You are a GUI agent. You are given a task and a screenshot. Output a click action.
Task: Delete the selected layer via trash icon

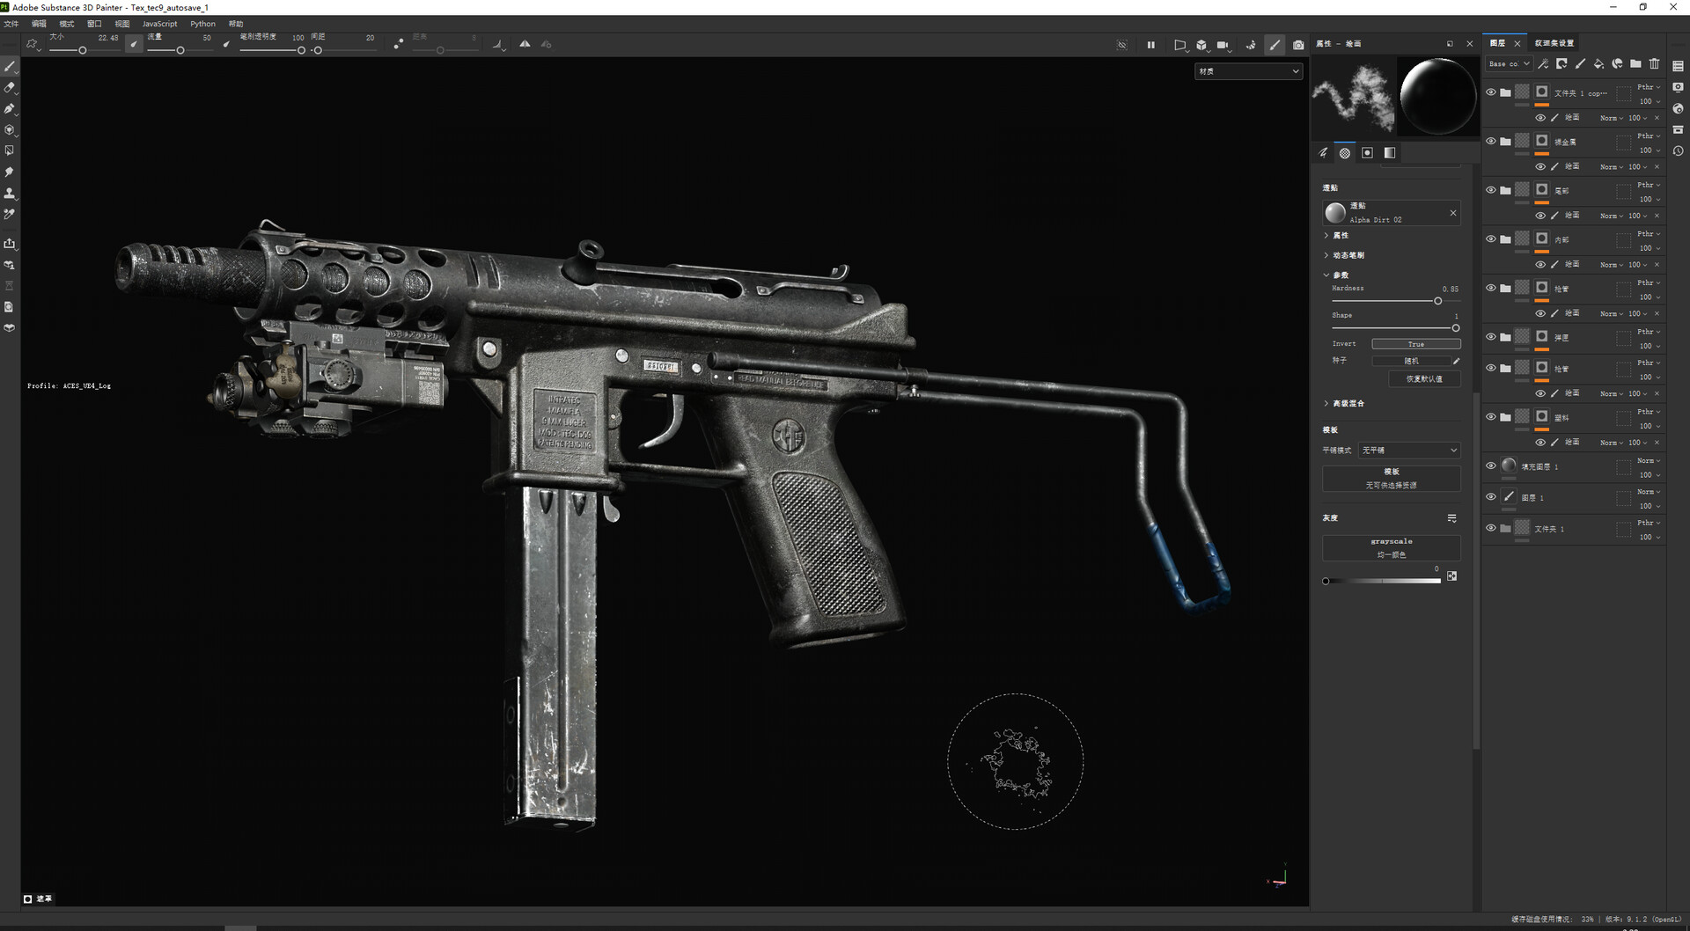click(x=1655, y=63)
